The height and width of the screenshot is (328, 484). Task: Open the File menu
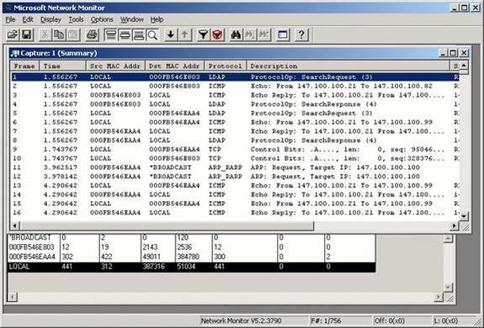[x=10, y=19]
